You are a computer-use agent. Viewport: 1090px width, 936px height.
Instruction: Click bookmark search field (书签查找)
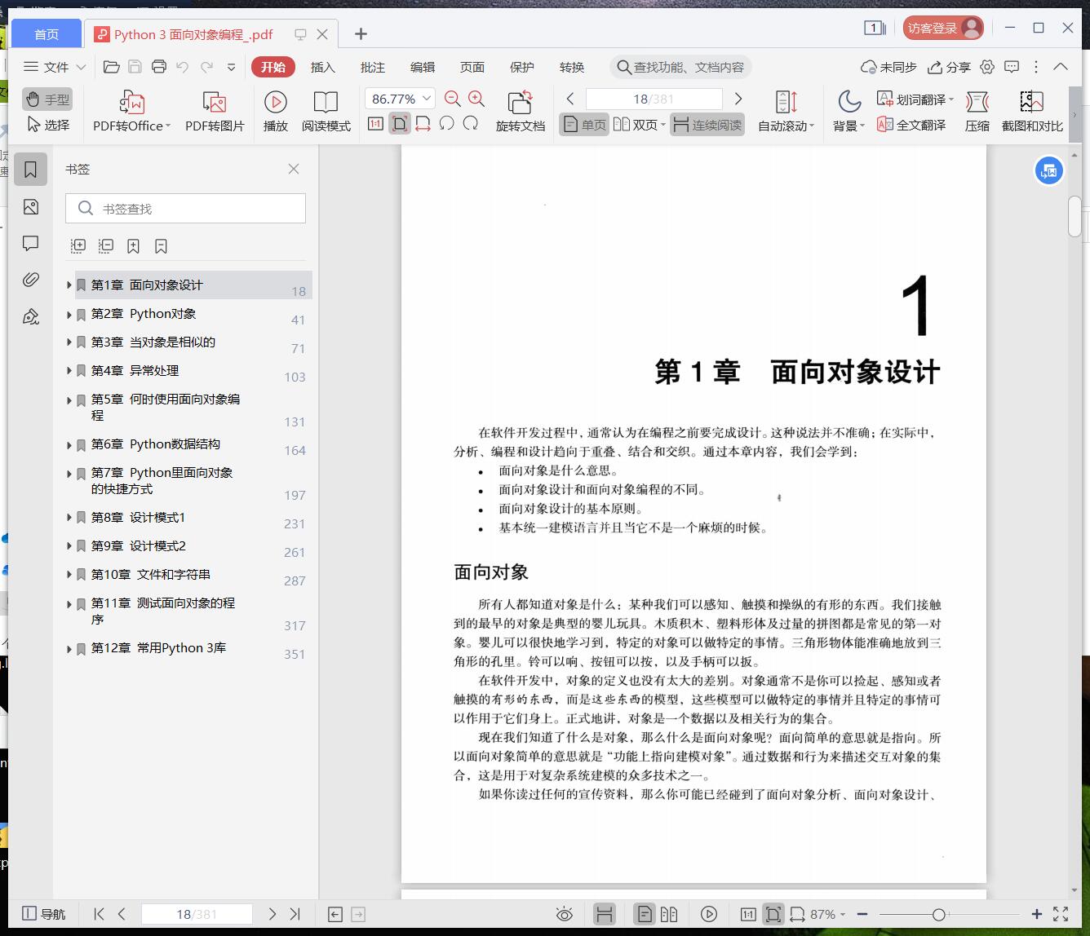(185, 209)
